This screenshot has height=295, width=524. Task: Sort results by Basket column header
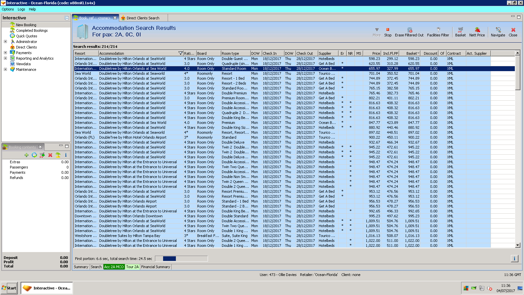[x=412, y=53]
